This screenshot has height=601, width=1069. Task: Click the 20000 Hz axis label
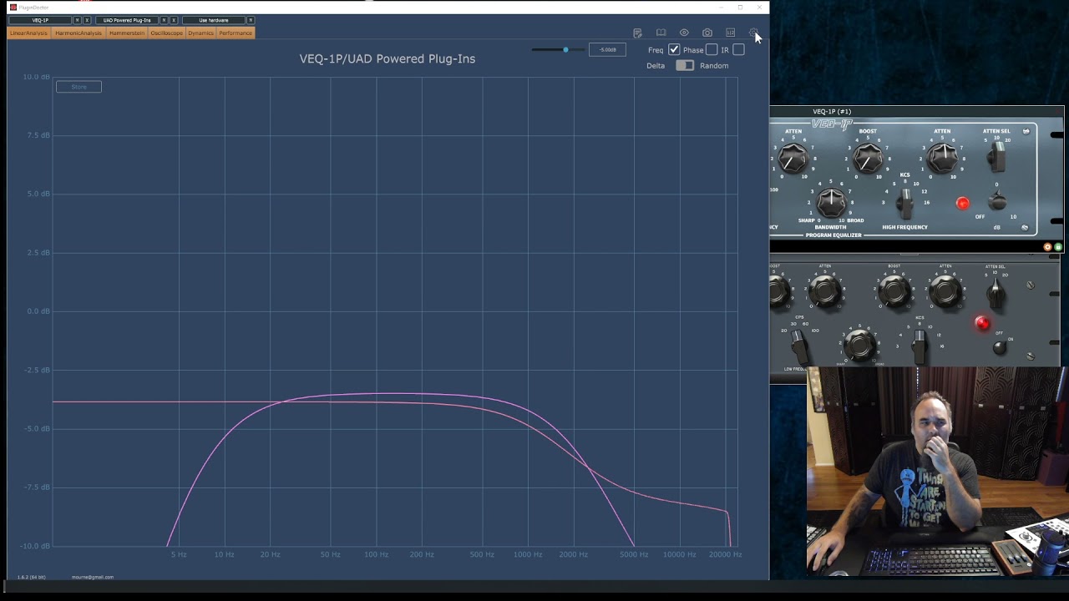pyautogui.click(x=725, y=554)
